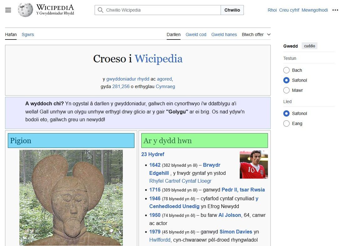361x246 pixels.
Task: Open the Gweld cod tab
Action: tap(196, 34)
